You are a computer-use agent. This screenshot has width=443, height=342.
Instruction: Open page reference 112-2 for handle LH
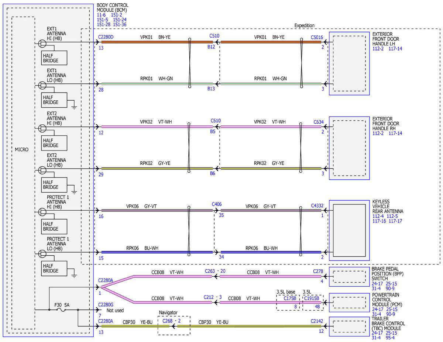tap(378, 49)
